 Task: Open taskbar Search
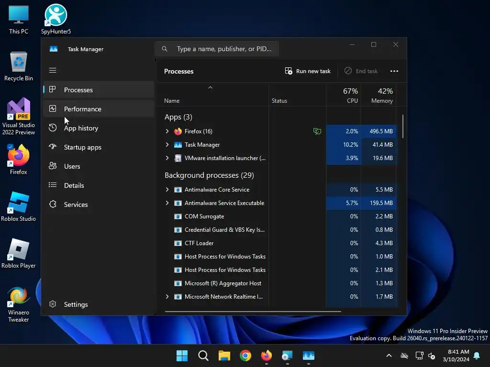pos(203,356)
